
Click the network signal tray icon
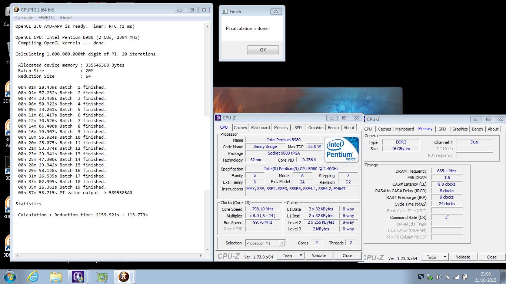click(x=456, y=277)
